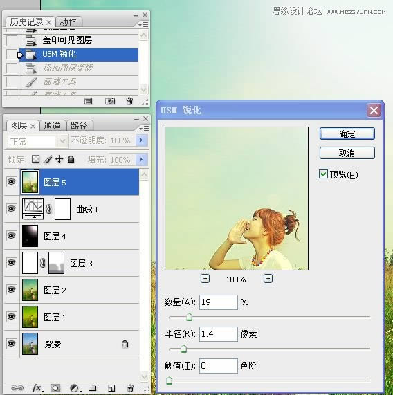Click the link layers icon in the layers panel footer
Viewport: 393px width, 395px height.
coord(17,387)
